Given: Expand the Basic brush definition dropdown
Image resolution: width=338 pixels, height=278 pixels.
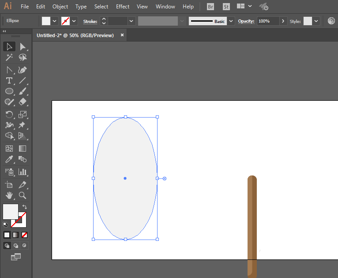Looking at the screenshot, I should [x=231, y=21].
